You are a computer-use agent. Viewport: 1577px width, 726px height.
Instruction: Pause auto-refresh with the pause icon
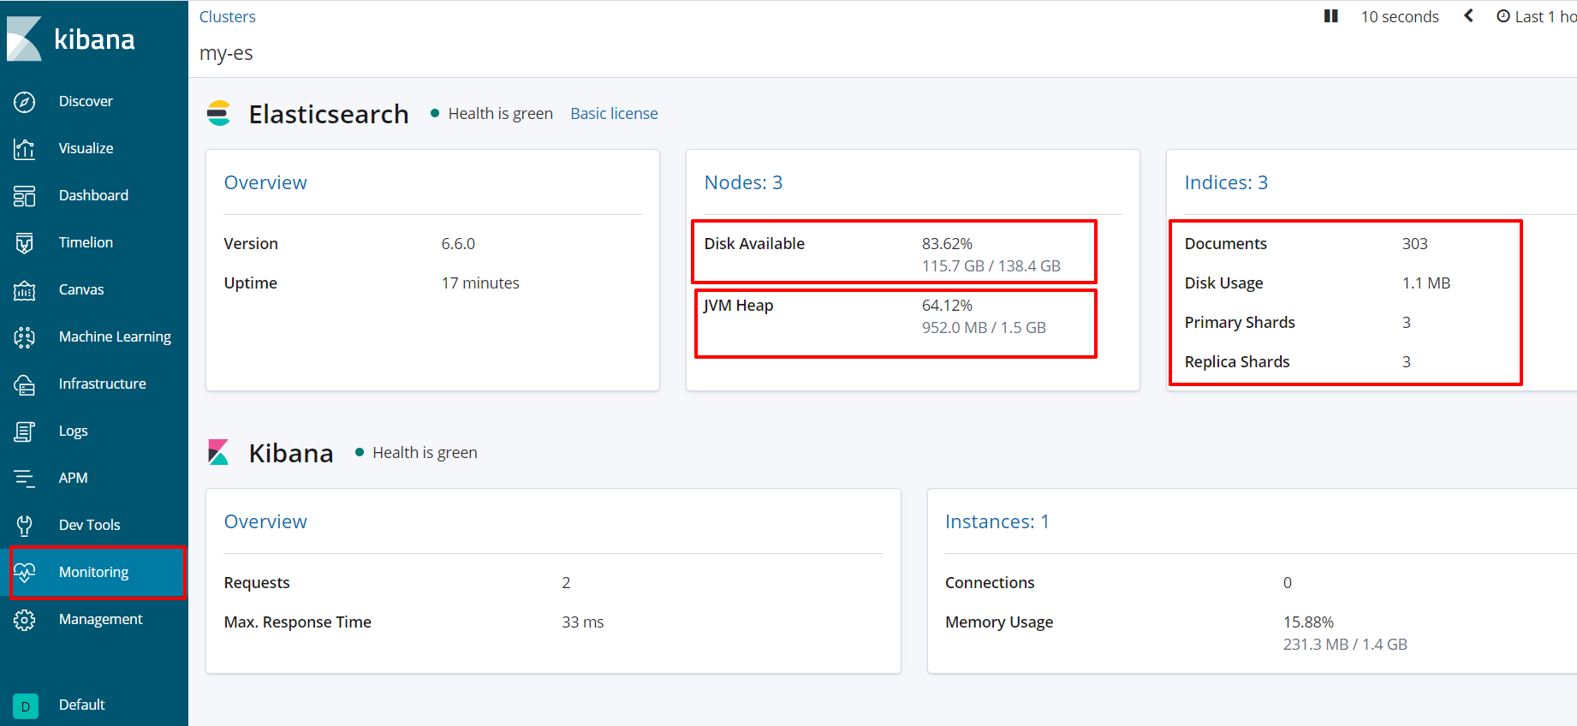(x=1330, y=16)
